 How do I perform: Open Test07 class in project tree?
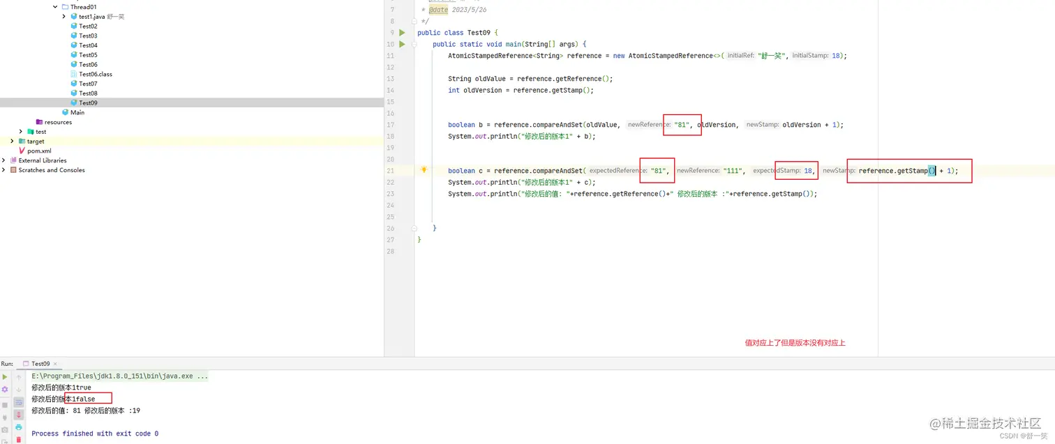click(x=88, y=84)
